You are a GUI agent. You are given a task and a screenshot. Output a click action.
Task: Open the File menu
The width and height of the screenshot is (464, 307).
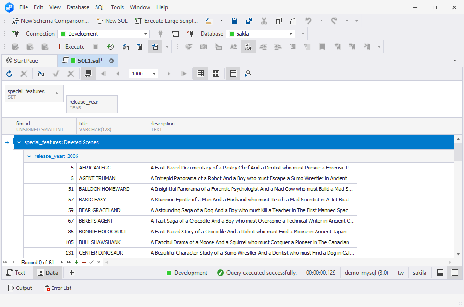click(x=24, y=7)
